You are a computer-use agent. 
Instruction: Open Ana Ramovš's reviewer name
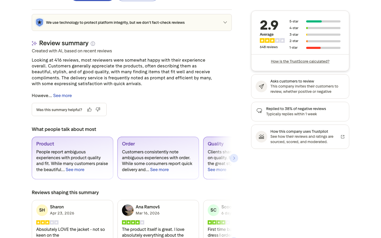pos(148,207)
